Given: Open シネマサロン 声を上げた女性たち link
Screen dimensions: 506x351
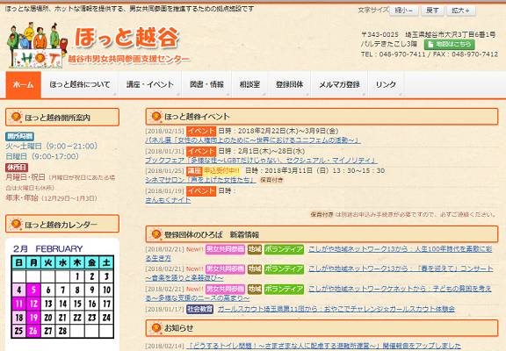Looking at the screenshot, I should [200, 180].
